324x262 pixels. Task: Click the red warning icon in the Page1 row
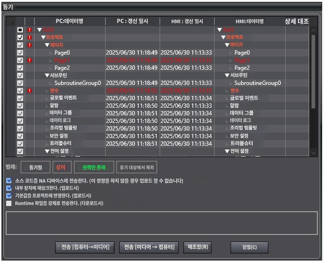coord(30,60)
